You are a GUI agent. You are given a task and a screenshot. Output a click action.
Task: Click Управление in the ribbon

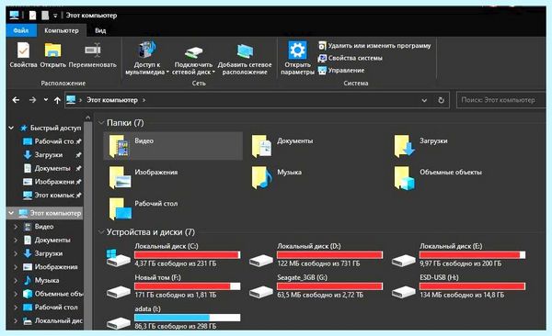pos(341,71)
